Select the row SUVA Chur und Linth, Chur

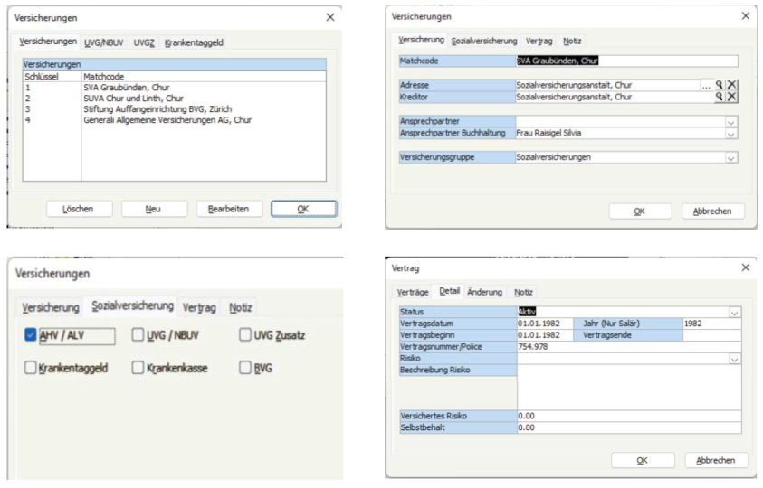click(174, 99)
